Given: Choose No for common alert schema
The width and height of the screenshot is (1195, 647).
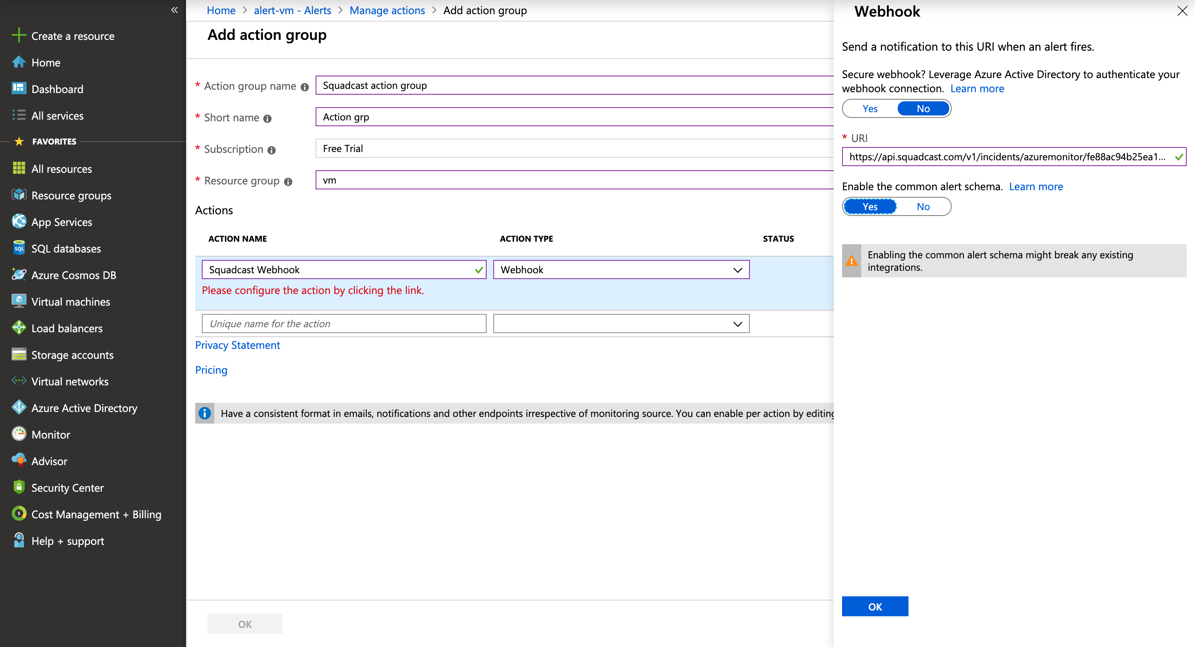Looking at the screenshot, I should click(x=923, y=206).
